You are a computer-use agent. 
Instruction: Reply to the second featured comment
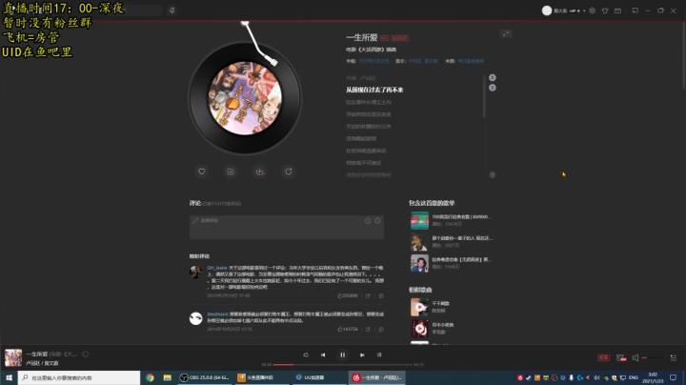pyautogui.click(x=381, y=329)
